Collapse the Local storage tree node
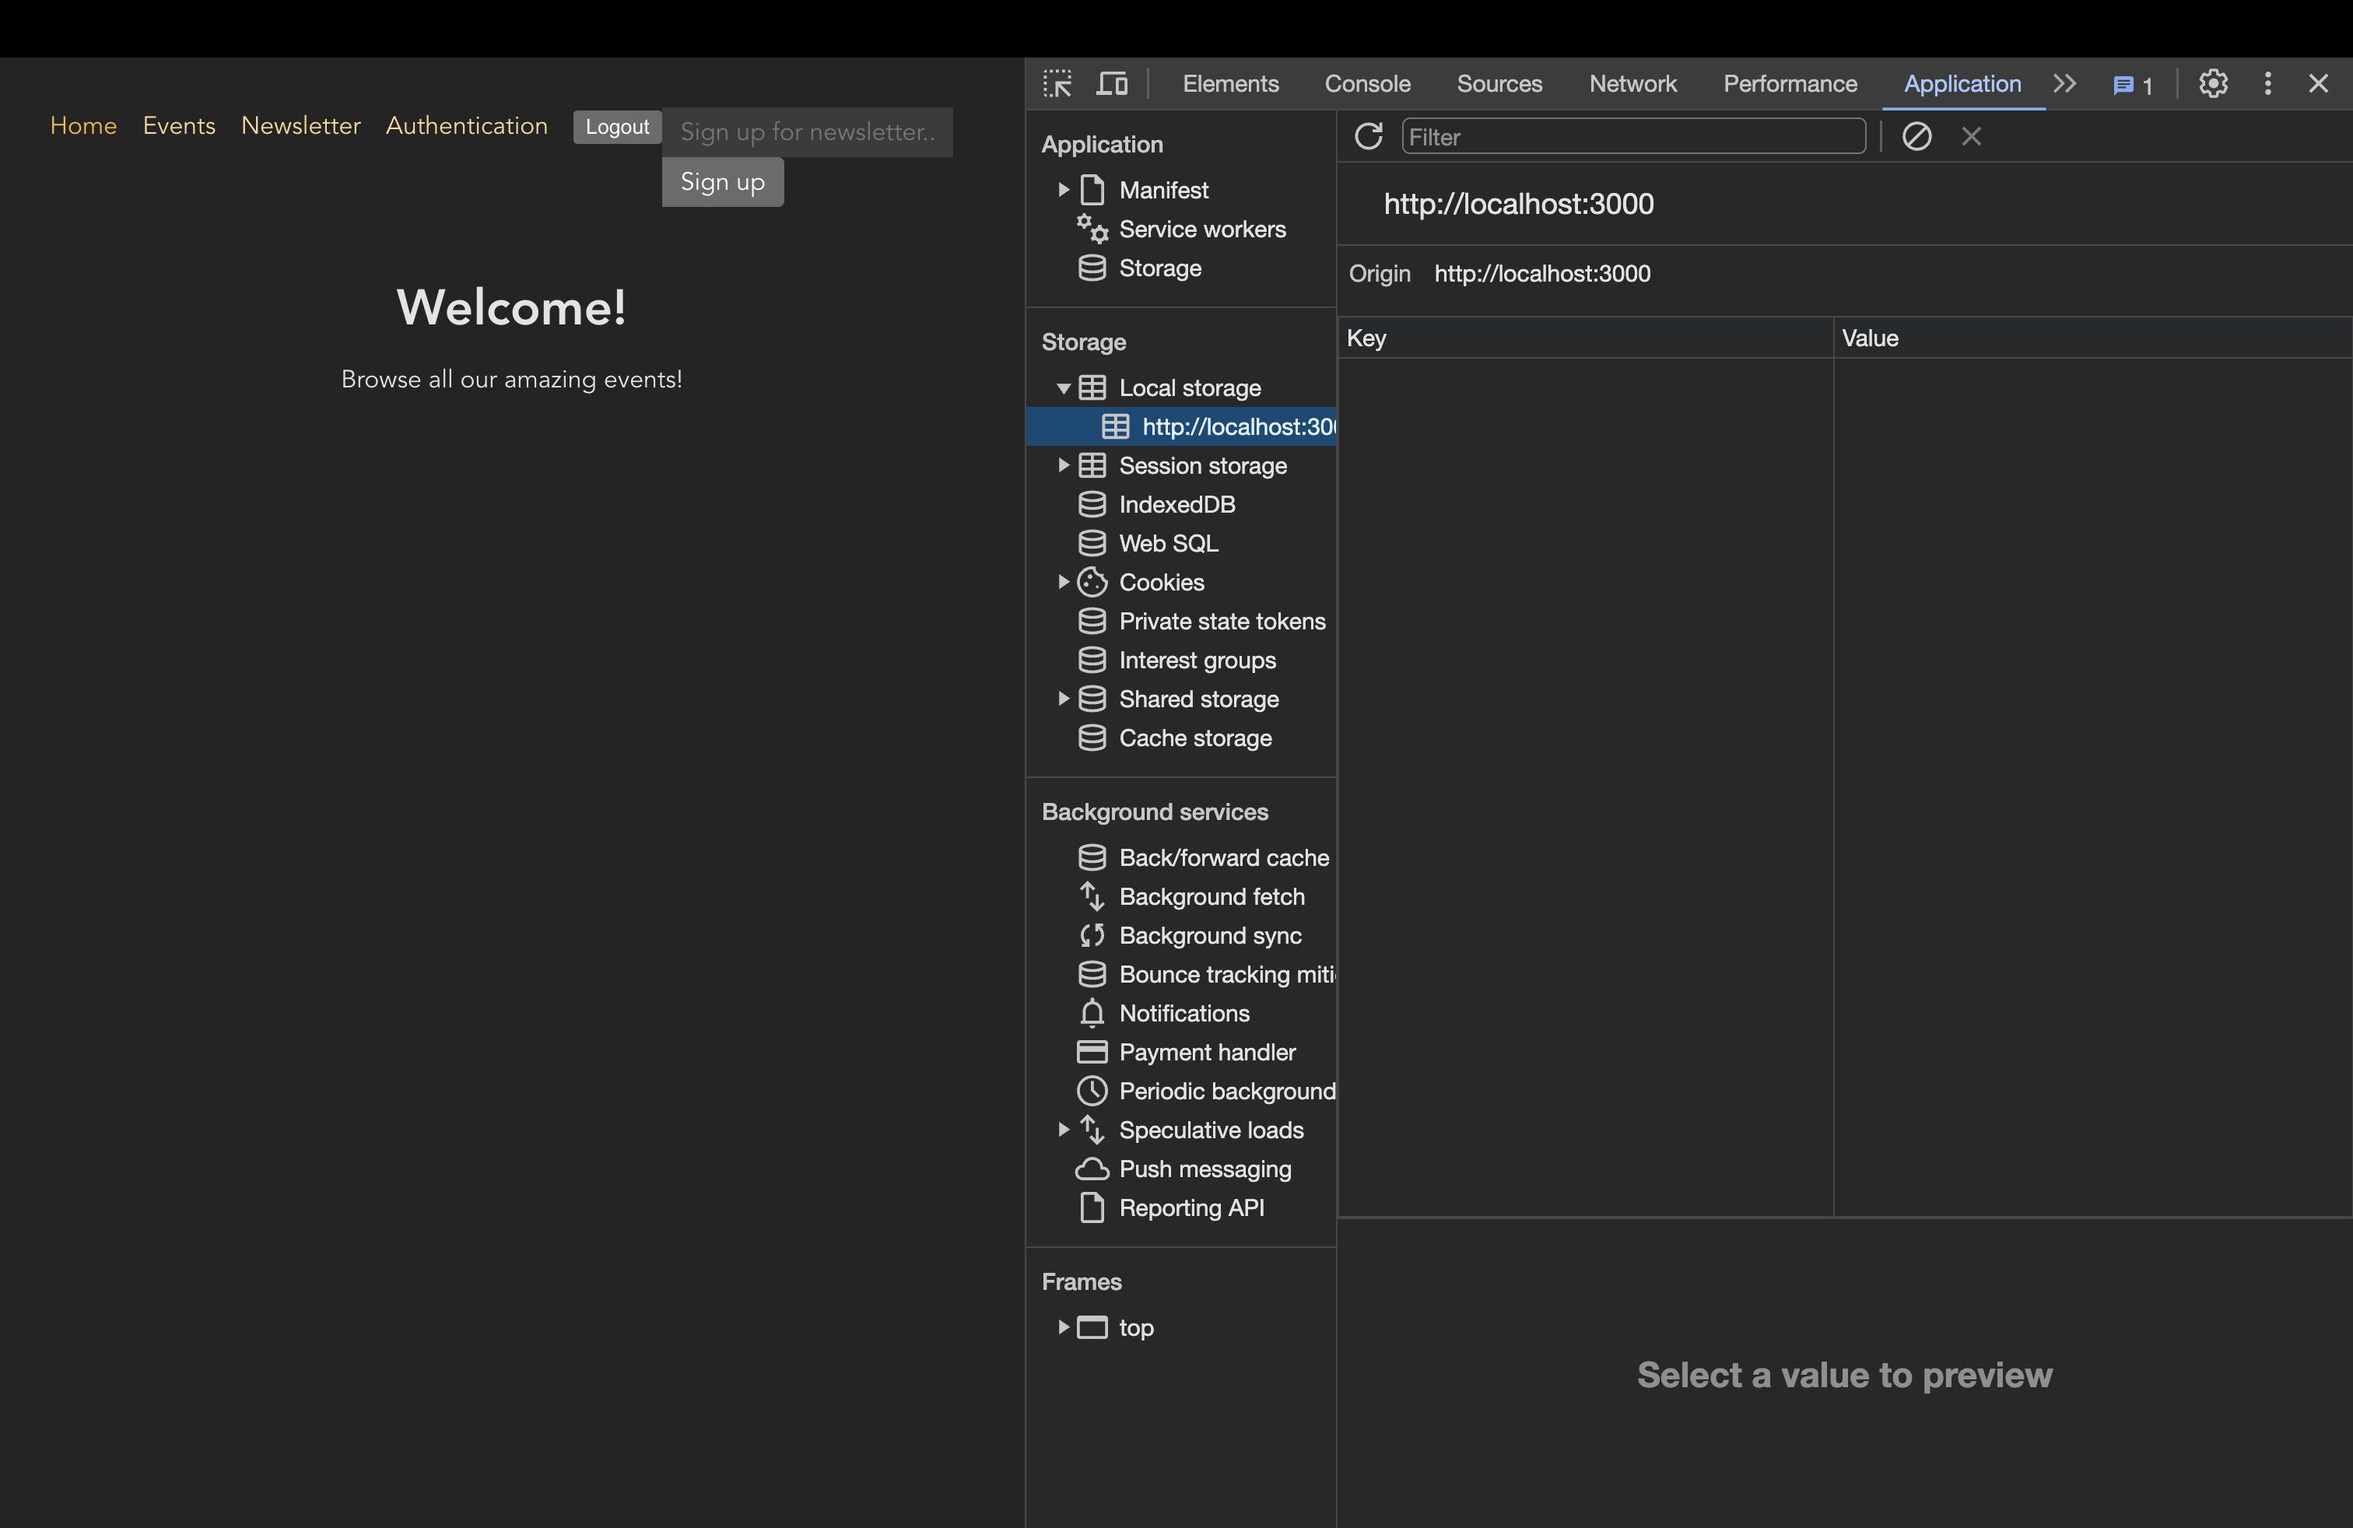 (1064, 388)
